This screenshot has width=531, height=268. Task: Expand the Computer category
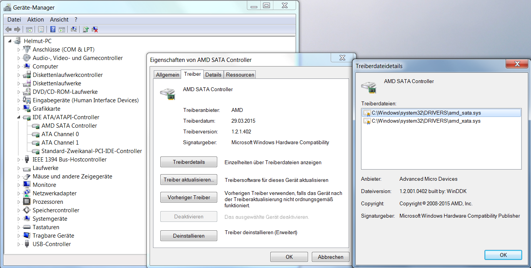click(x=18, y=66)
